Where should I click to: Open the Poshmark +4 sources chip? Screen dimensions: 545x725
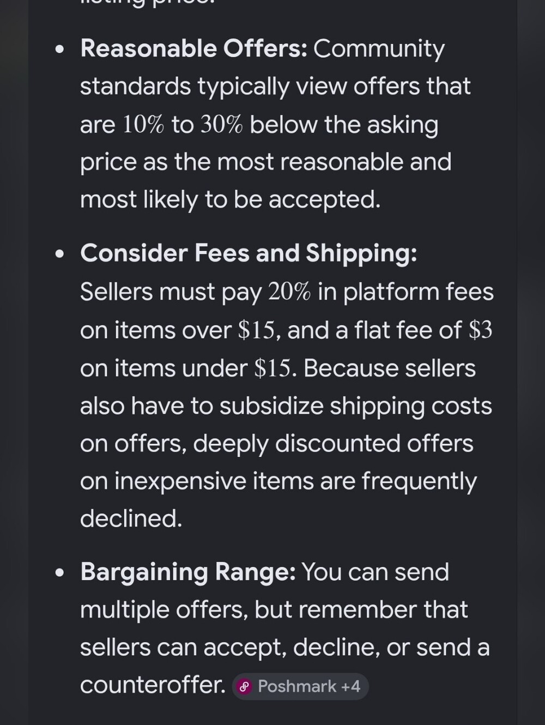click(300, 686)
